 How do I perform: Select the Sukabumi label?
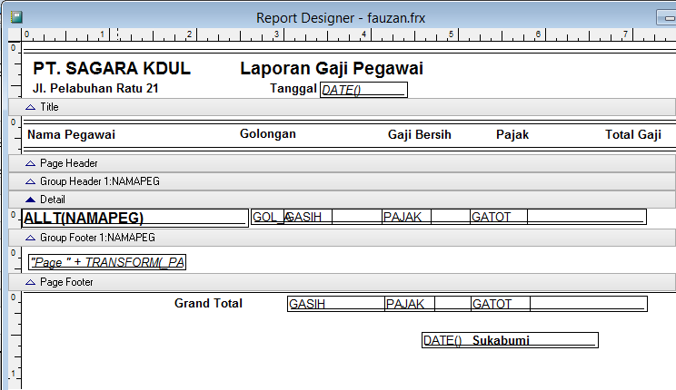tap(501, 340)
